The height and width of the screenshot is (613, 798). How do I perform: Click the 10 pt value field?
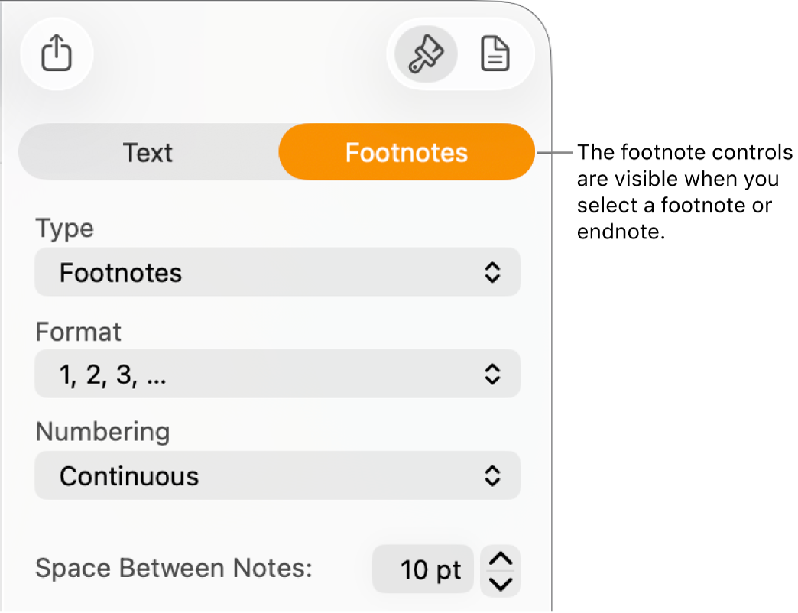tap(423, 569)
